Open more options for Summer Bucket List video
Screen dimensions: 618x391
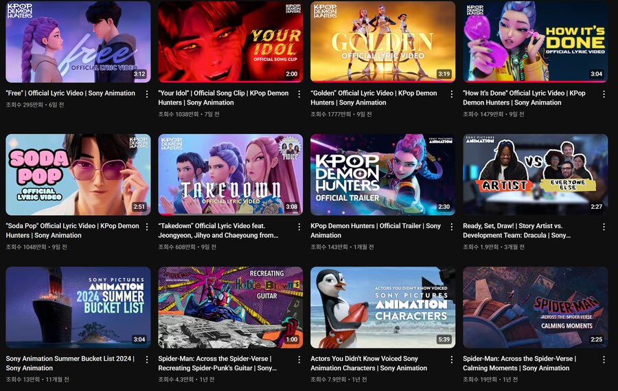point(147,359)
